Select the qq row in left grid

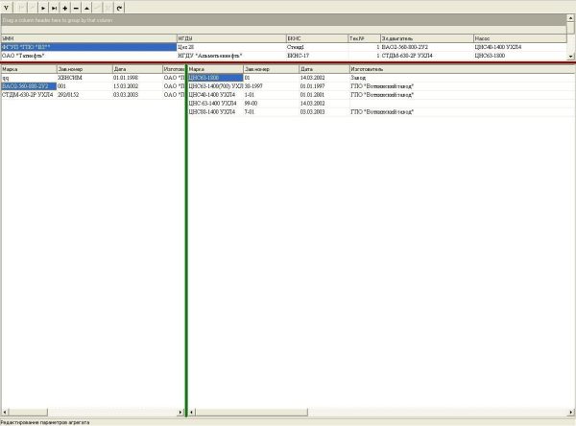(x=93, y=78)
